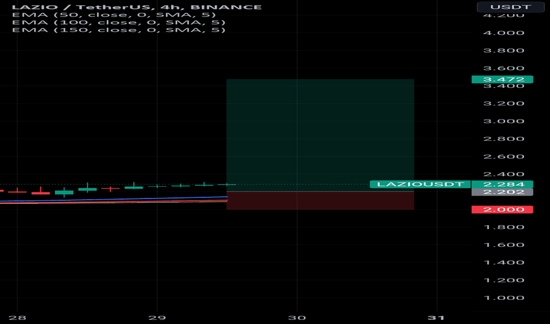Select the red stop-loss zone of the long position
Image resolution: width=550 pixels, height=324 pixels.
click(320, 201)
